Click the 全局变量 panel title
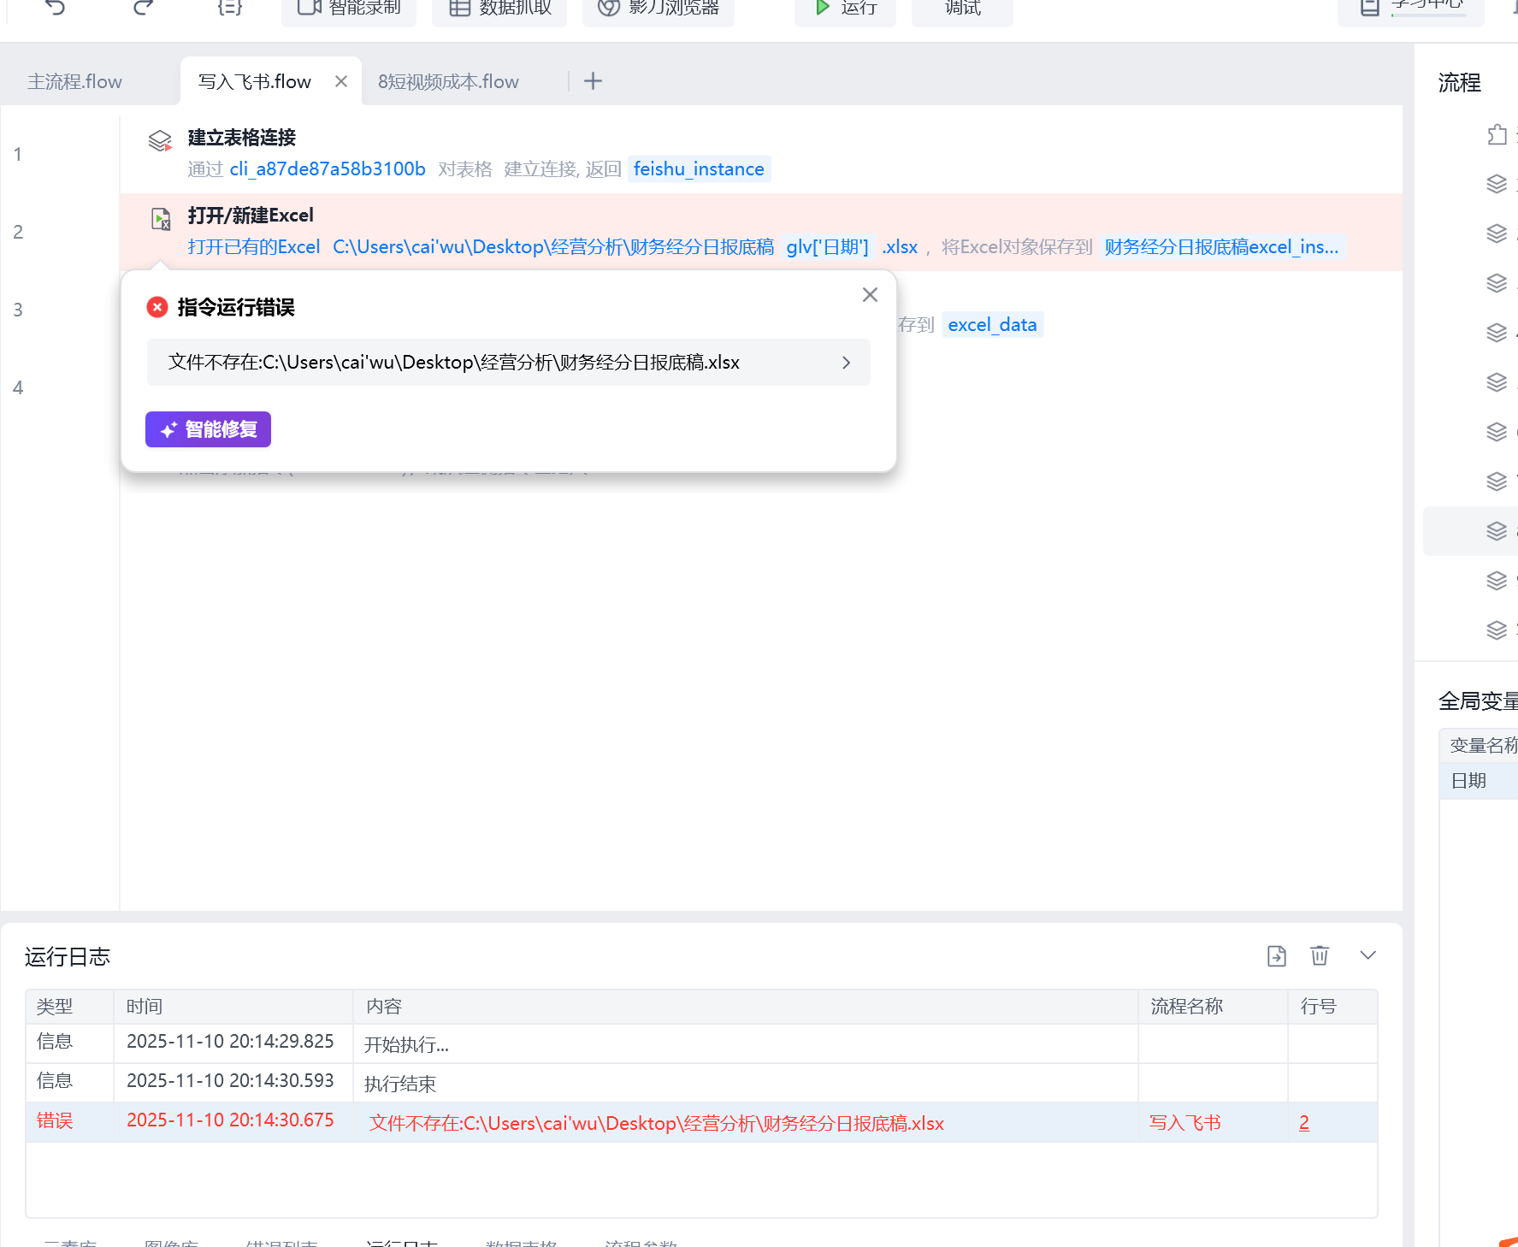1518x1247 pixels. coord(1477,701)
